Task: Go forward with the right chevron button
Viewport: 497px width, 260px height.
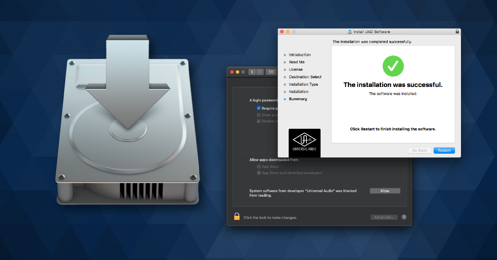Action: tap(260, 72)
